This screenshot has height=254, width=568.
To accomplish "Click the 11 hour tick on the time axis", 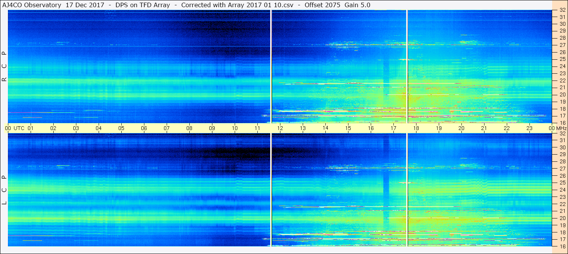I will [x=257, y=128].
